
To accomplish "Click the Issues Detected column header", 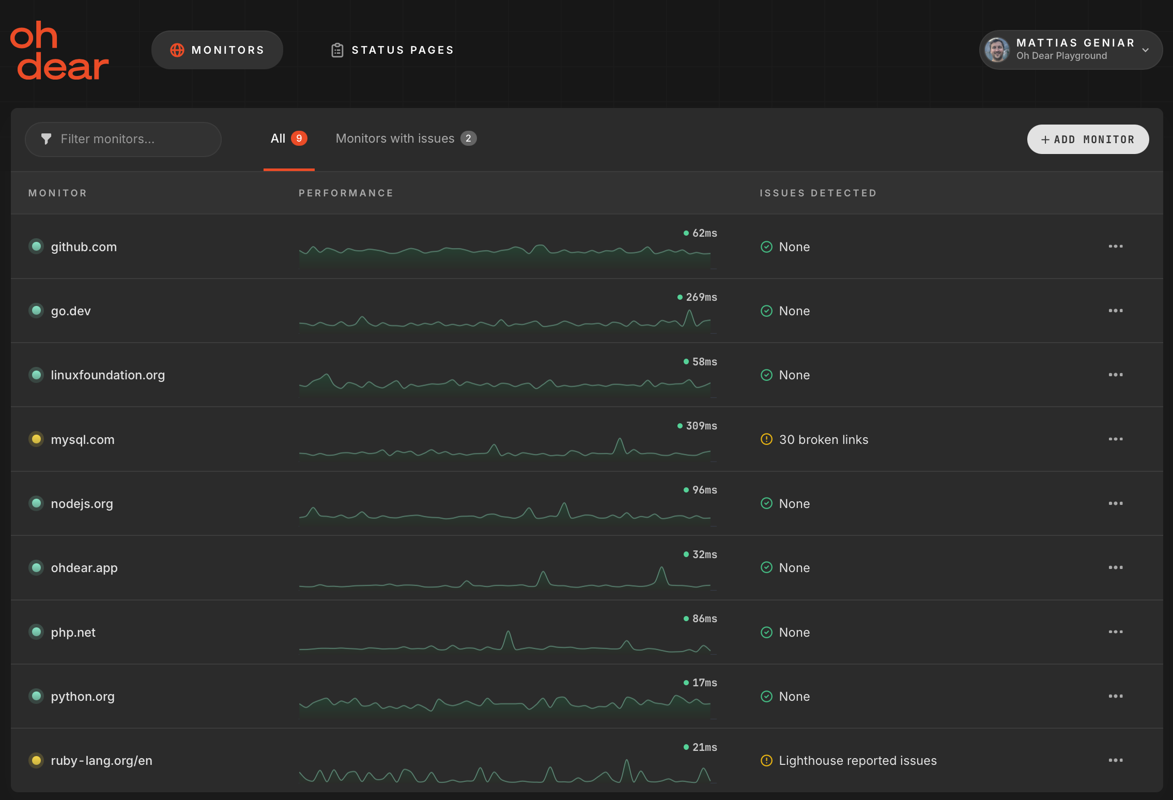I will click(x=818, y=193).
